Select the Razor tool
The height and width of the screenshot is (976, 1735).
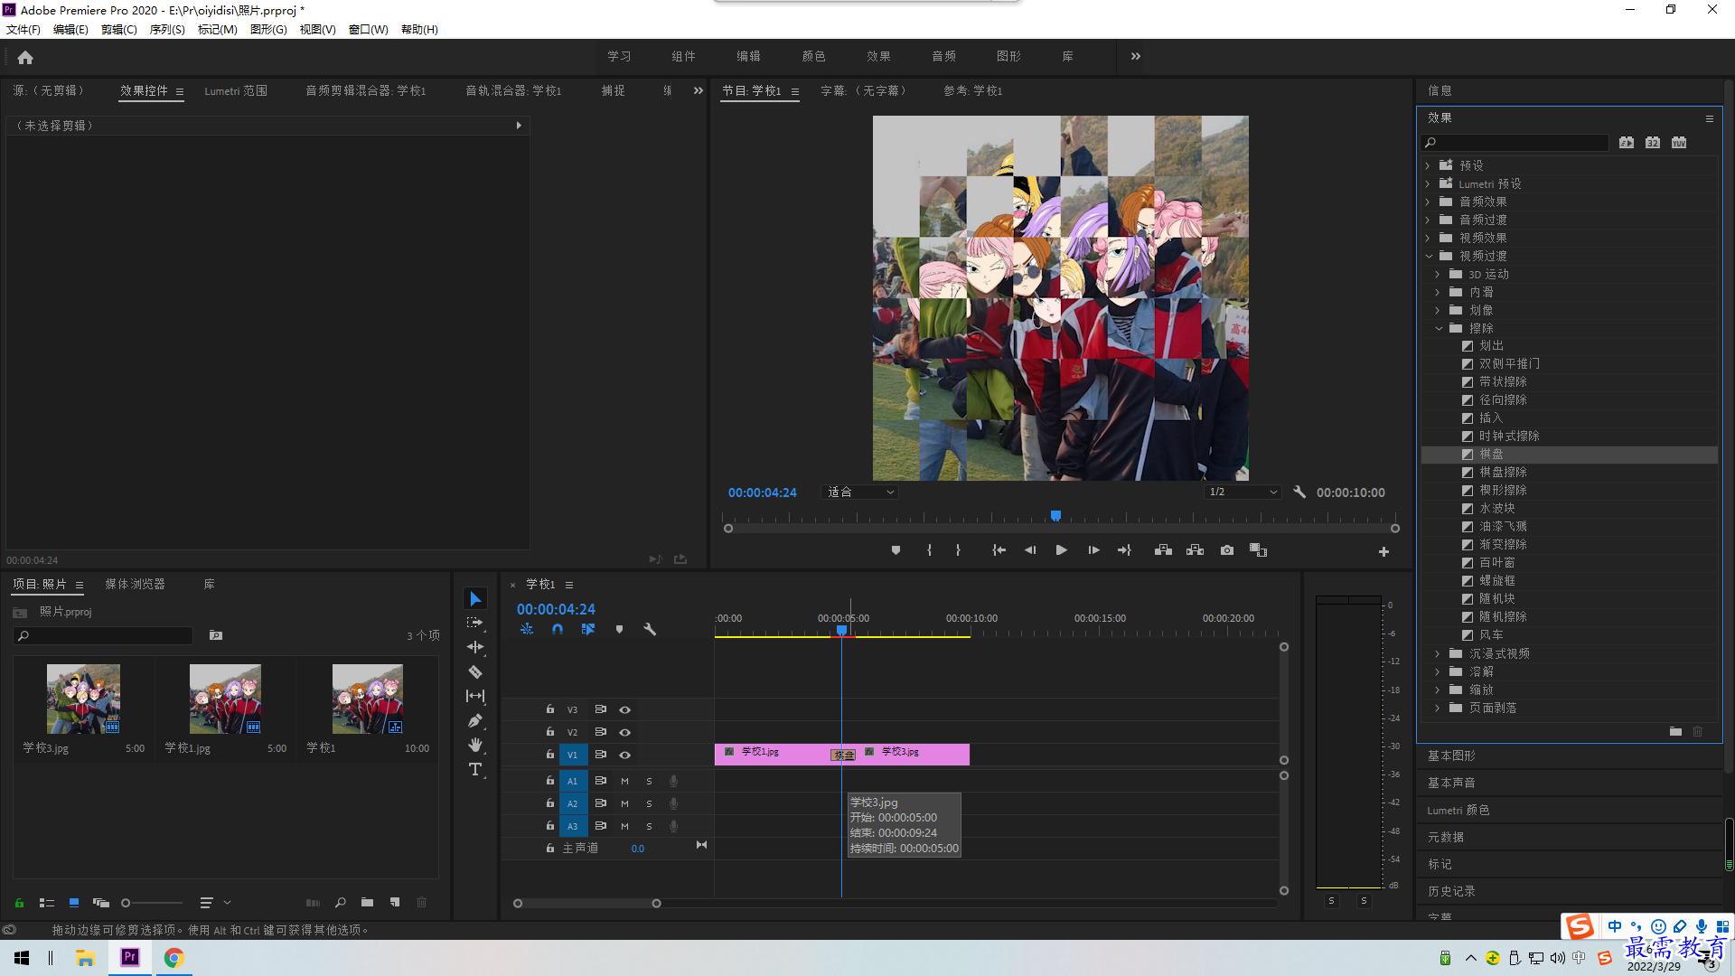475,671
